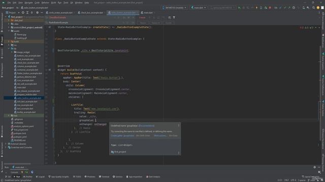The width and height of the screenshot is (325, 182).
Task: Open Search Everywhere magnifier icon
Action: (x=313, y=8)
